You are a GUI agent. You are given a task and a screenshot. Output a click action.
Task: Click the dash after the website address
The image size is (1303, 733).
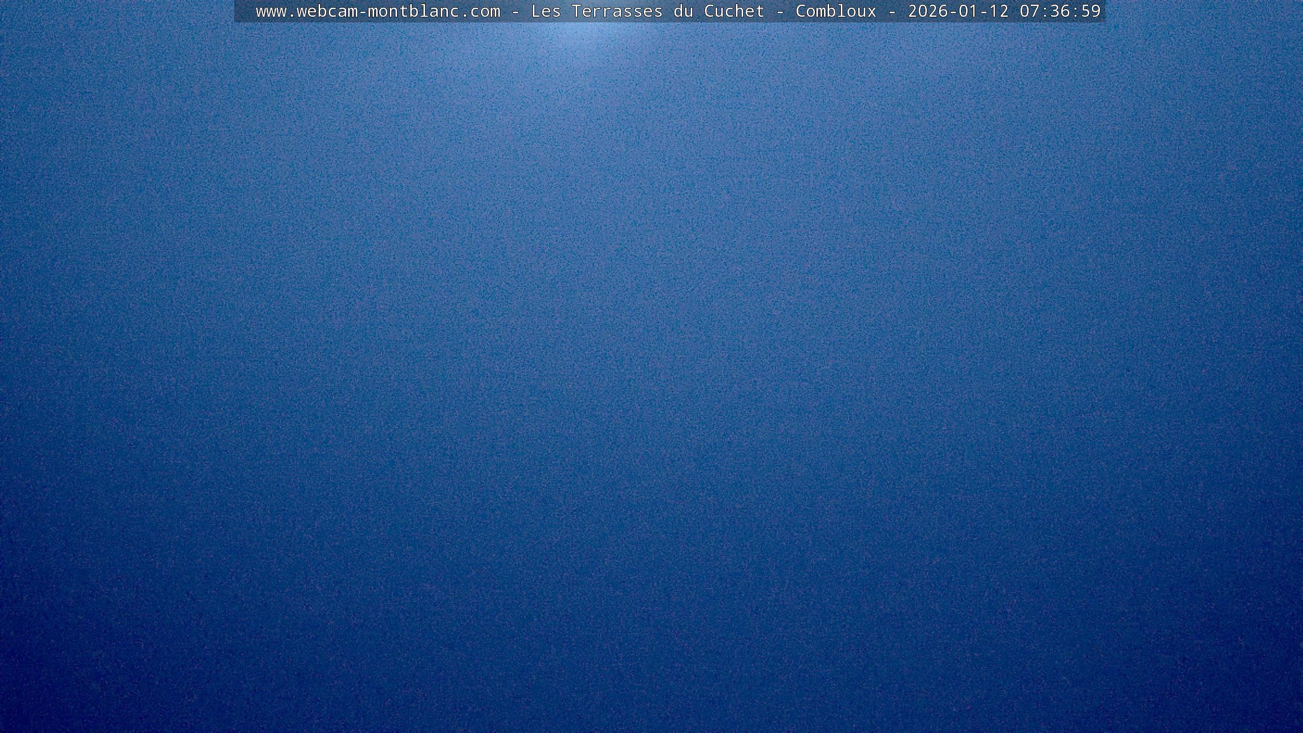click(515, 11)
